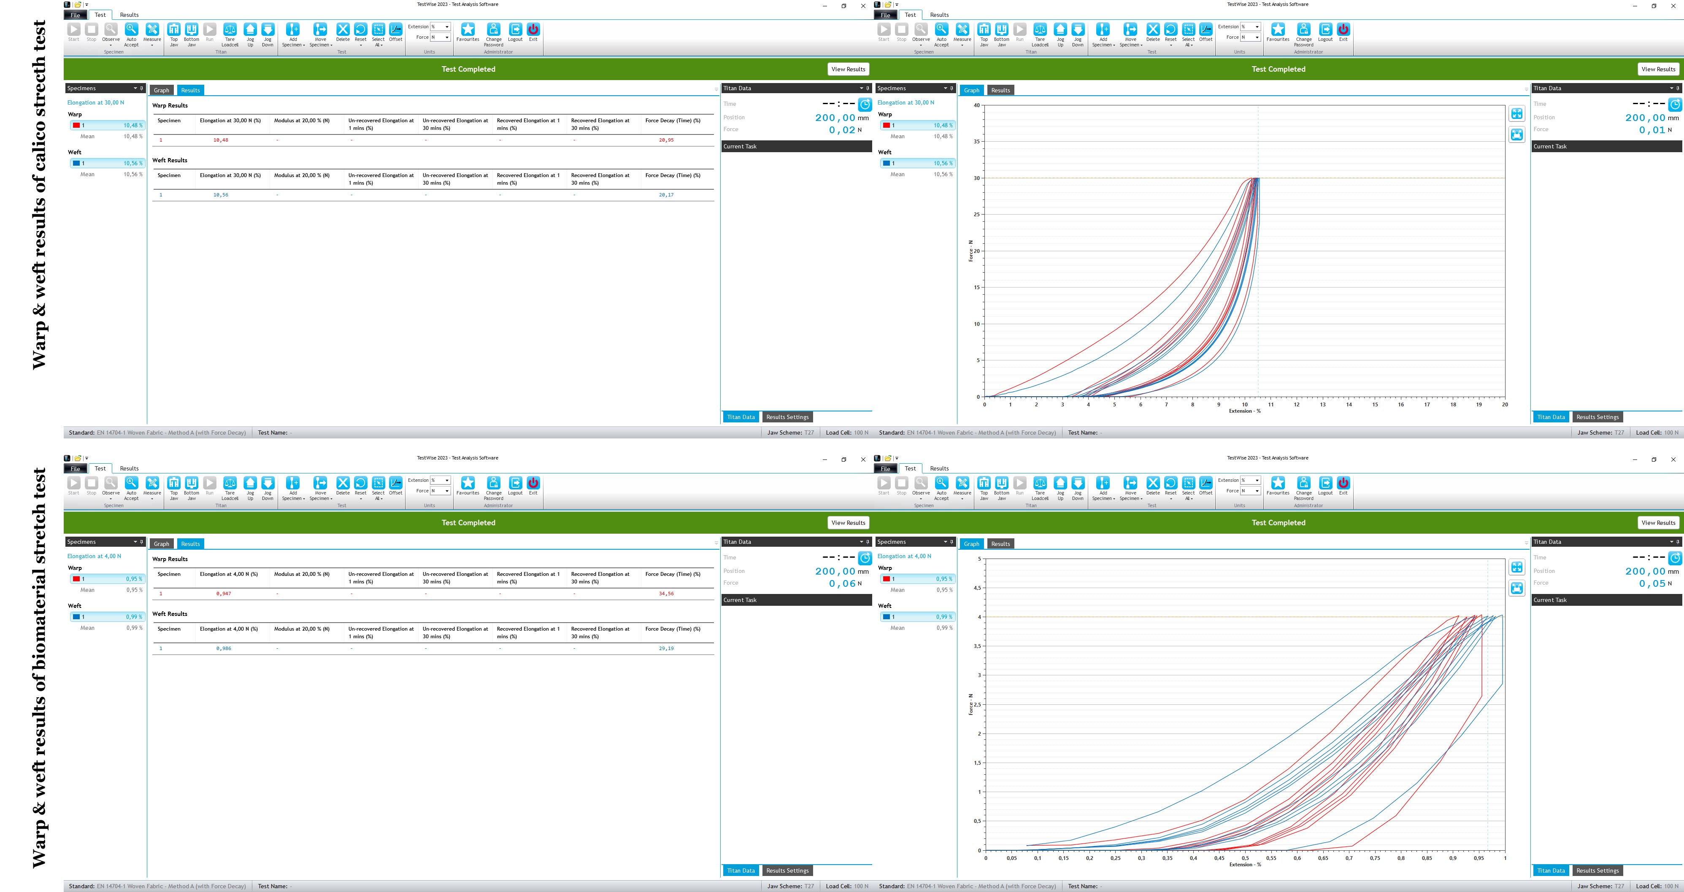Switch to Graph tab in bottom-left biomaterial results window
This screenshot has width=1684, height=892.
point(162,544)
